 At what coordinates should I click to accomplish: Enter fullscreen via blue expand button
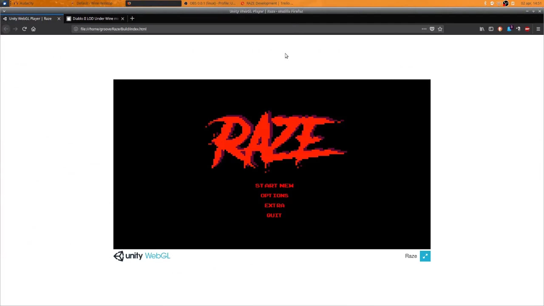(425, 256)
